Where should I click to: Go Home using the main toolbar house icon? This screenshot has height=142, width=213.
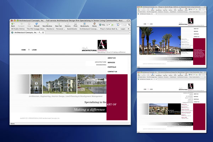(x=95, y=24)
